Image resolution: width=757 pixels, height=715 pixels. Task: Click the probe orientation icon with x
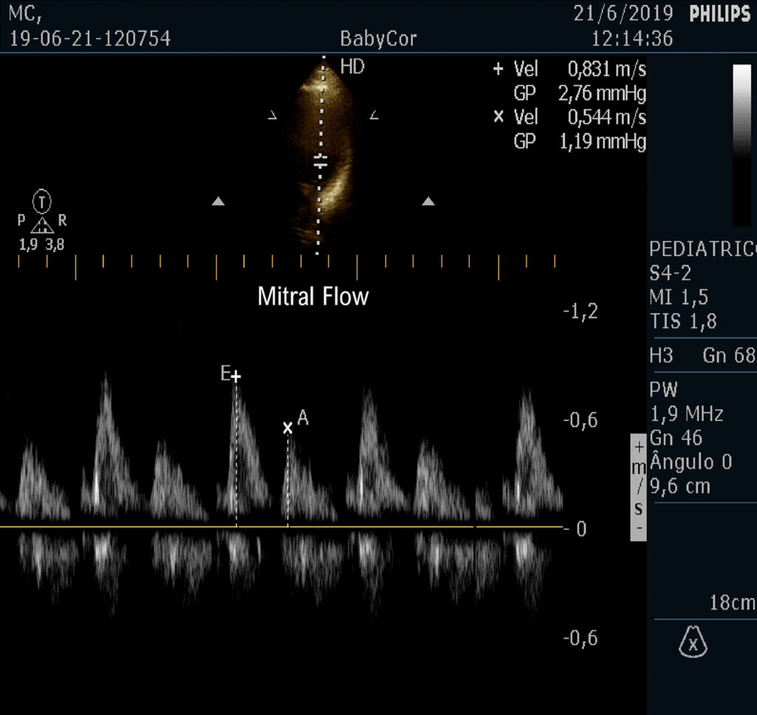point(693,642)
